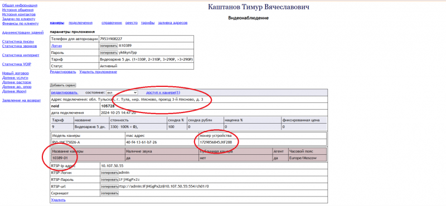The height and width of the screenshot is (206, 446).
Task: Copy the application password value
Action: 109,52
